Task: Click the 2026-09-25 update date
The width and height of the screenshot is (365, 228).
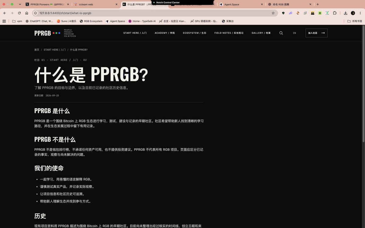Action: click(x=52, y=95)
